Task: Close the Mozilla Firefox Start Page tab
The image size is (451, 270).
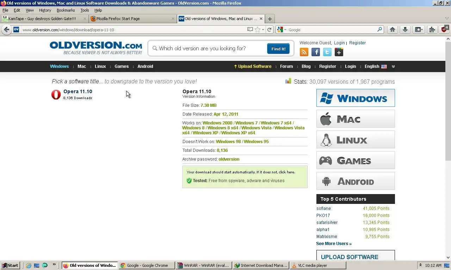Action: coord(173,19)
